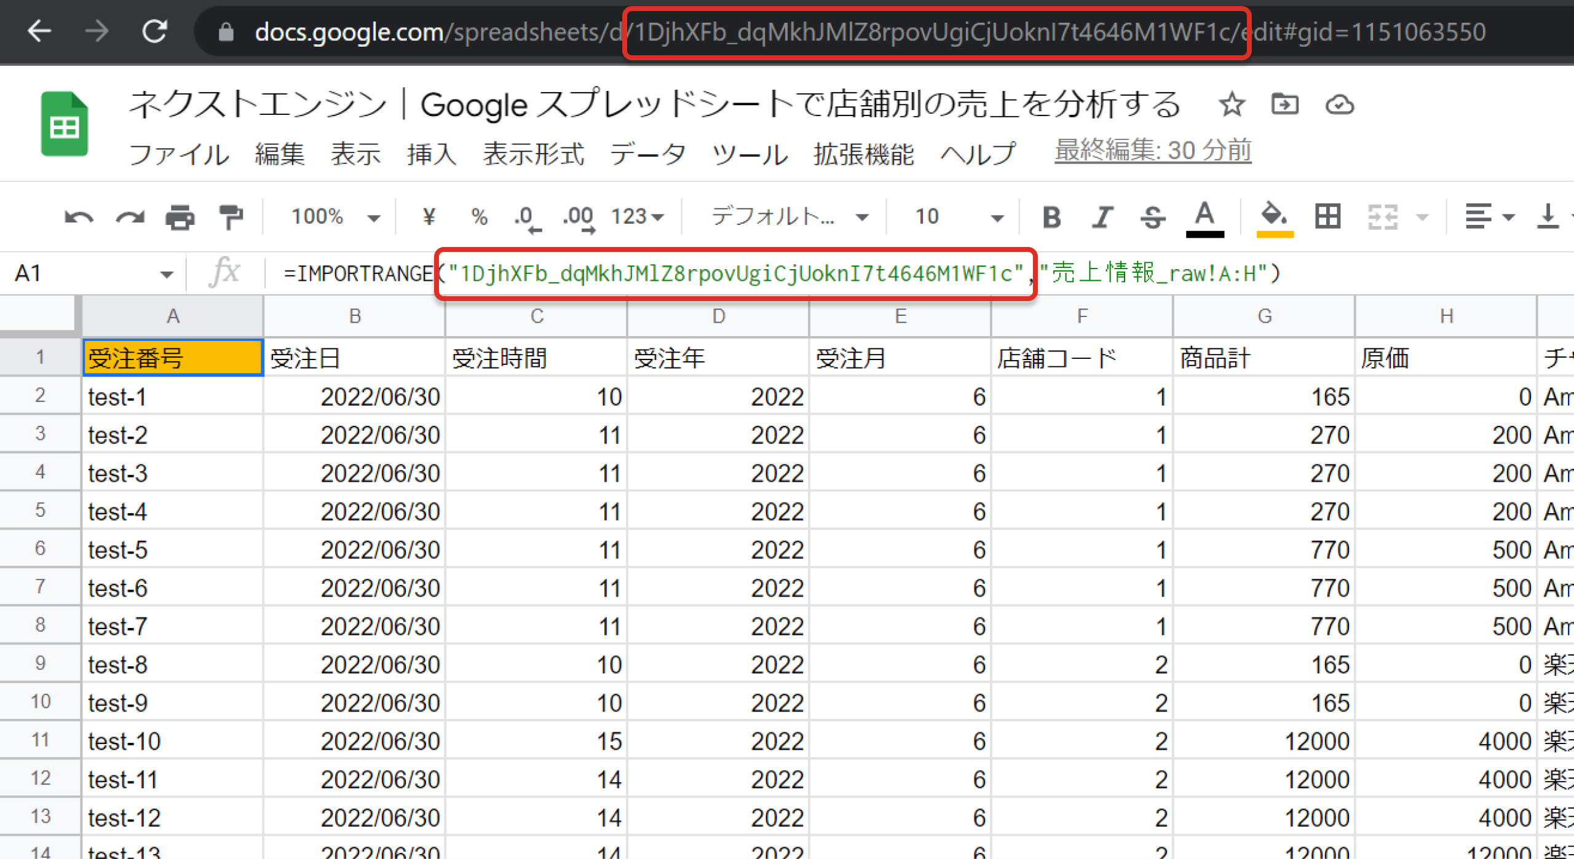The width and height of the screenshot is (1574, 859).
Task: Open the font size 10 dropdown
Action: tap(958, 217)
